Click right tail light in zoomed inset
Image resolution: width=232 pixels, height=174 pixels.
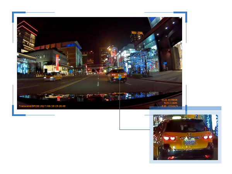click(208, 137)
